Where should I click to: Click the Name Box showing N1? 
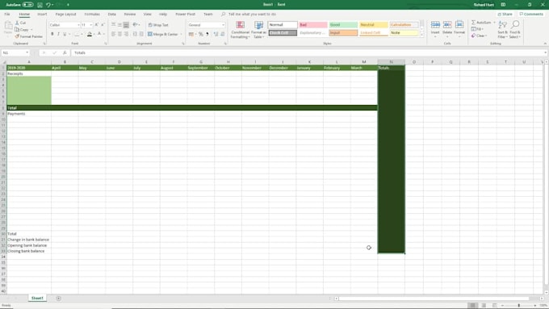[x=15, y=52]
